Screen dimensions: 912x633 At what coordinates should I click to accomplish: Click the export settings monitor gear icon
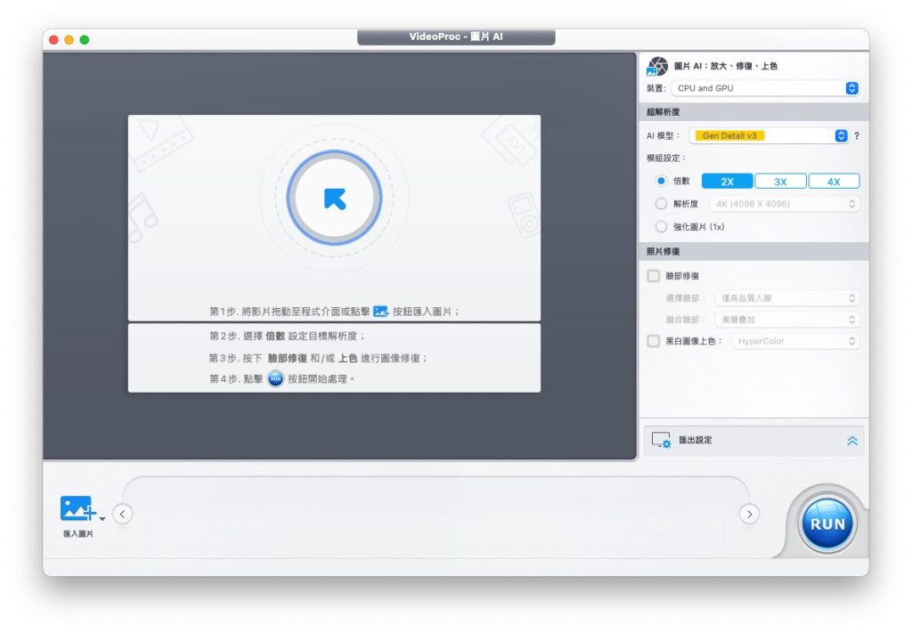coord(661,441)
